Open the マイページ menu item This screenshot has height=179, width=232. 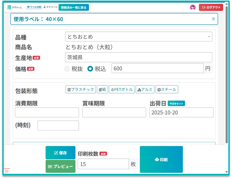pyautogui.click(x=51, y=7)
